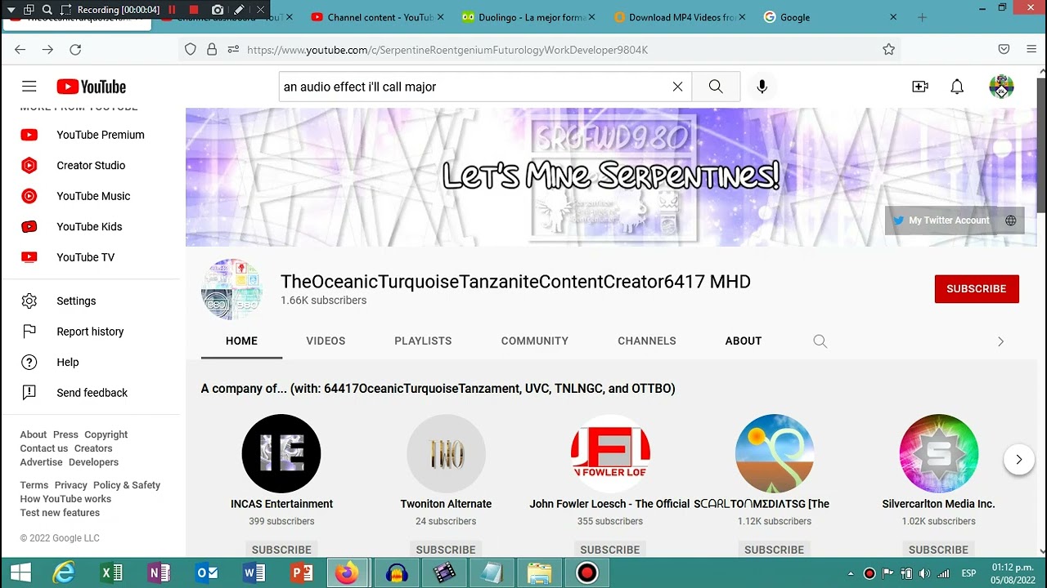Take a screenshot with the camera icon
The width and height of the screenshot is (1047, 588).
tap(218, 10)
